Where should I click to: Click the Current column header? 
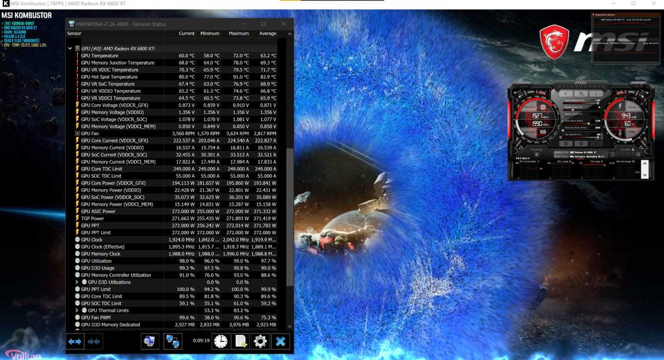pyautogui.click(x=187, y=33)
